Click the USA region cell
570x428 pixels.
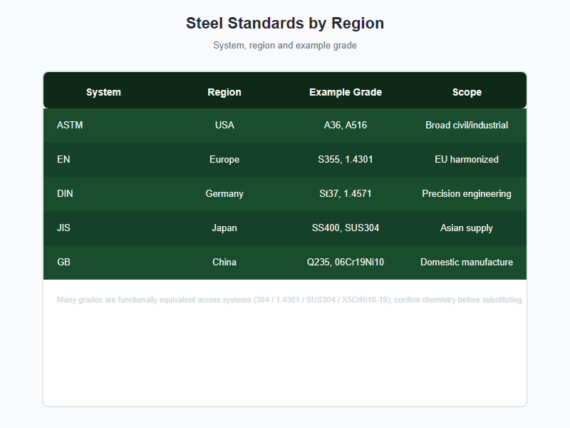click(x=224, y=126)
